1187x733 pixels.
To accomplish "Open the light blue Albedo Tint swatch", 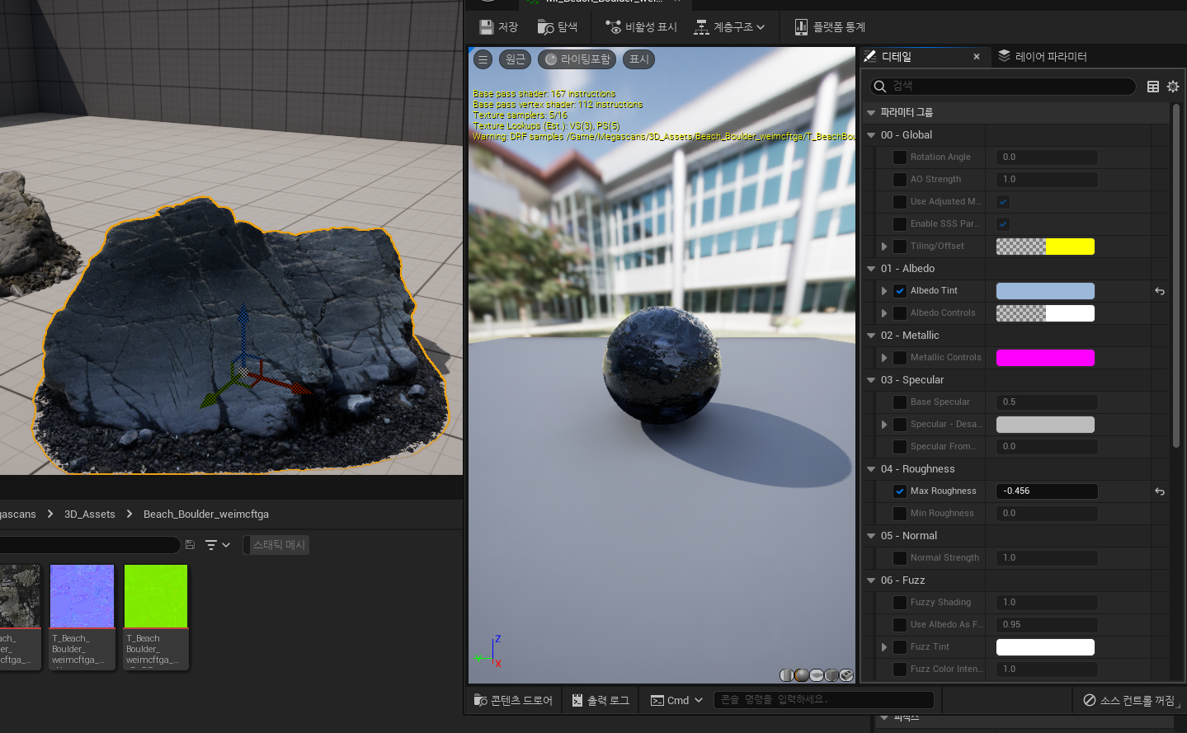I will click(x=1045, y=291).
